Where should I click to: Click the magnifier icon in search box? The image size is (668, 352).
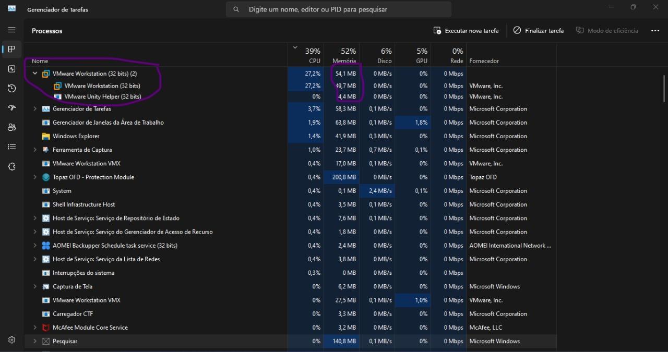[236, 9]
